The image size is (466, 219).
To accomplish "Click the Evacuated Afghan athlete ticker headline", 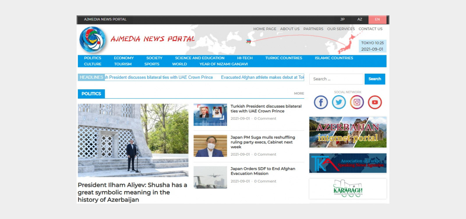I will click(x=262, y=77).
